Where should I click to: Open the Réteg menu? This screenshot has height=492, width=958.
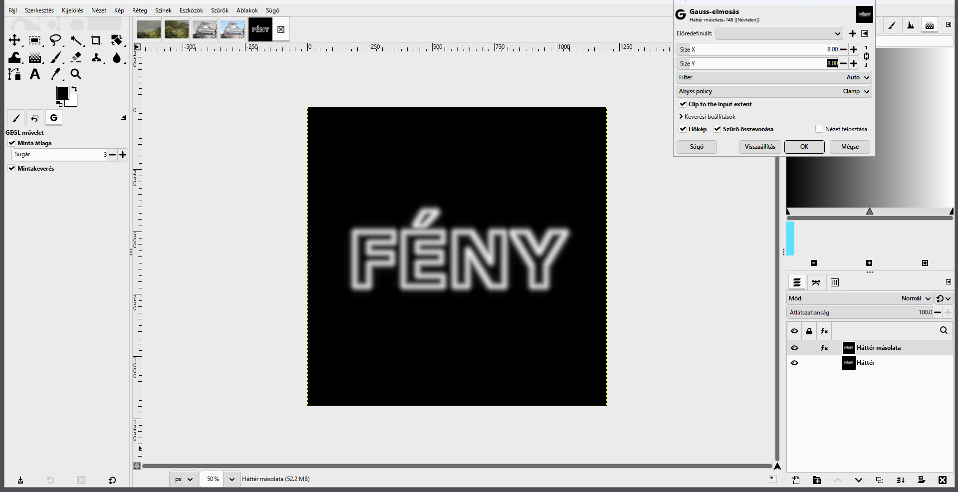click(x=140, y=10)
